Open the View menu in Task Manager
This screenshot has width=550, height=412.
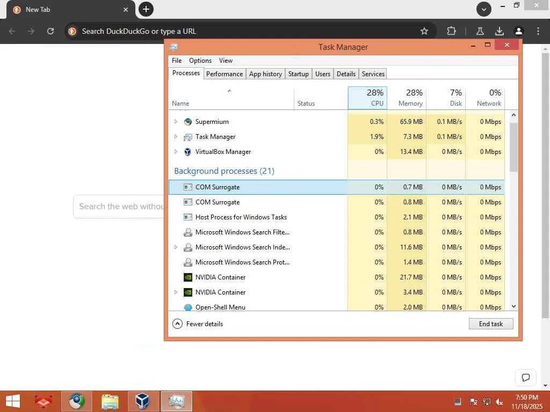pos(226,61)
